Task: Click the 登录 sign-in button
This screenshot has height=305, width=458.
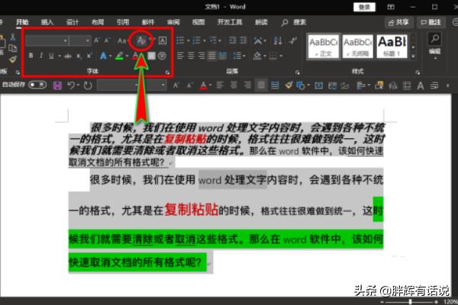Action: [364, 7]
